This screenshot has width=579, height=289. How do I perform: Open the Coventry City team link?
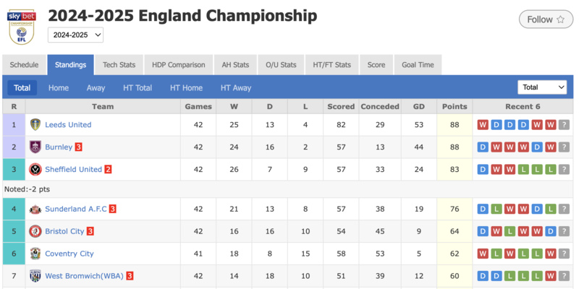tap(69, 254)
